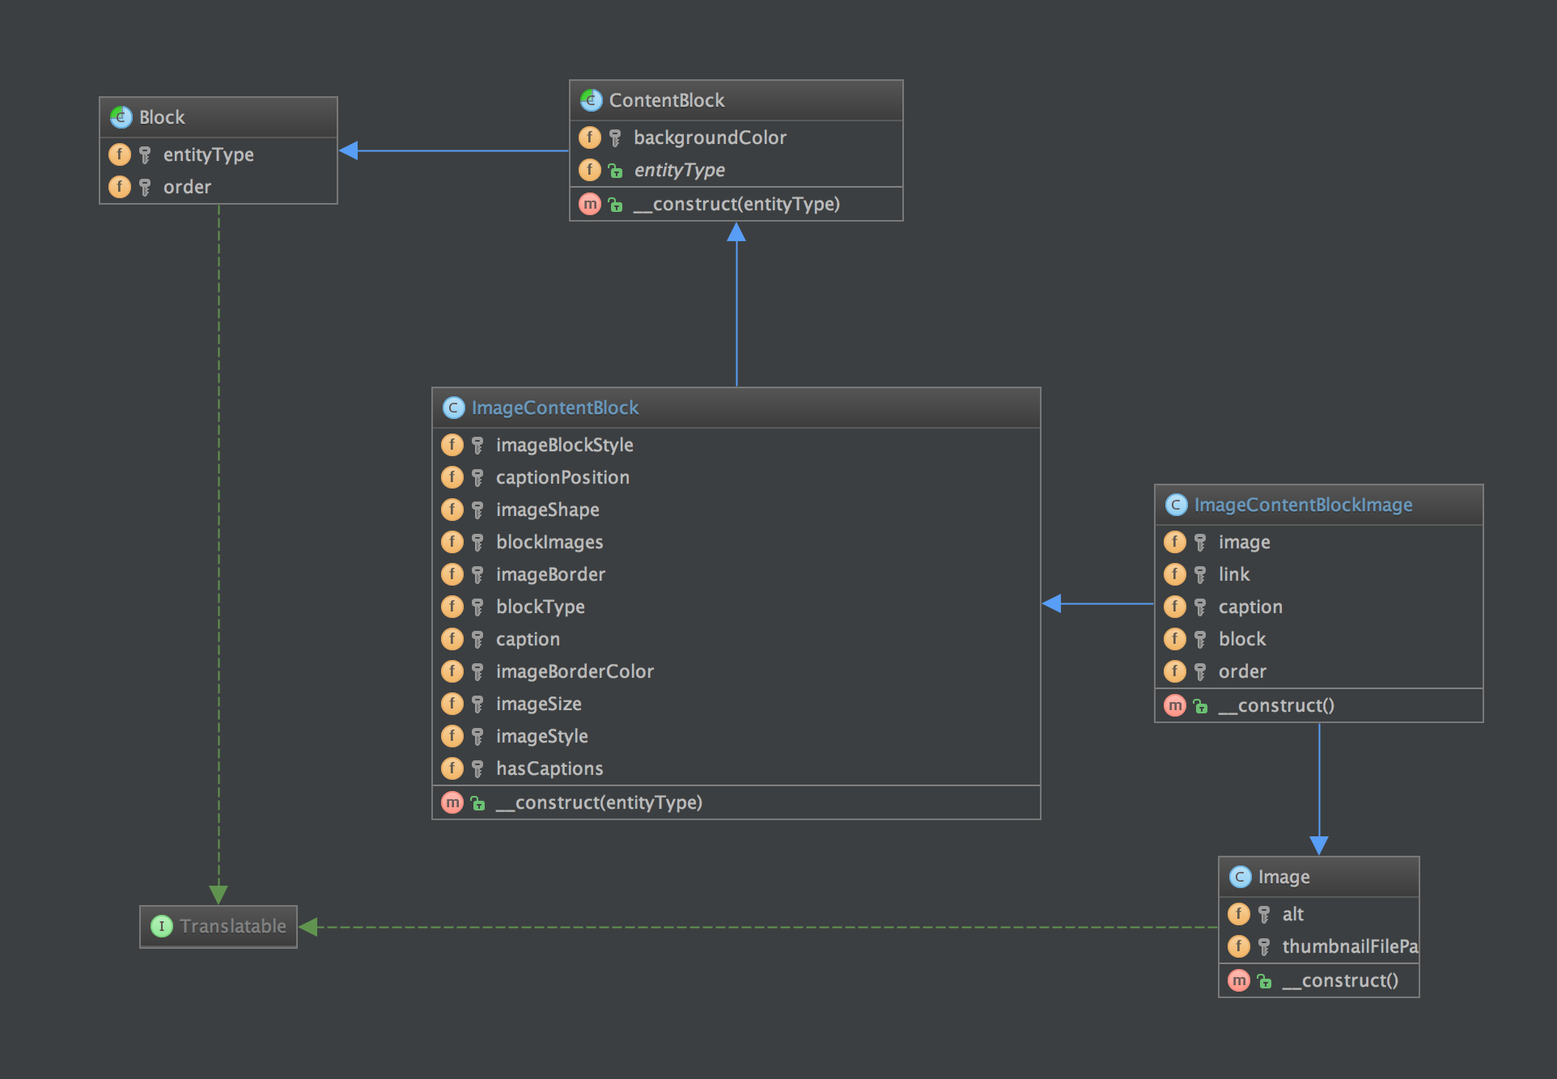Click field icon beside thumbnailFilePa
Viewport: 1557px width, 1079px height.
[x=1239, y=946]
